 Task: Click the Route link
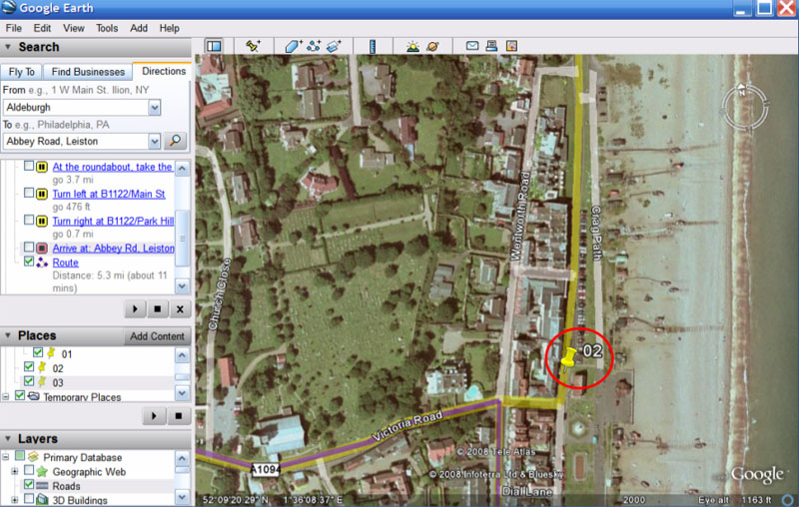(66, 262)
